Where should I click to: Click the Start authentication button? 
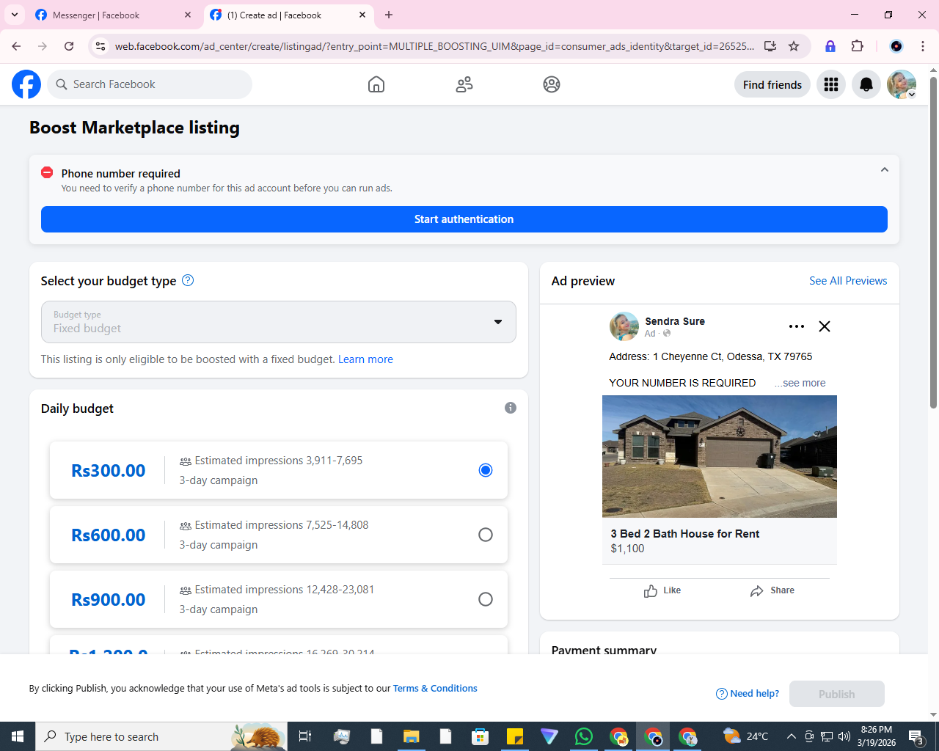[x=464, y=219]
